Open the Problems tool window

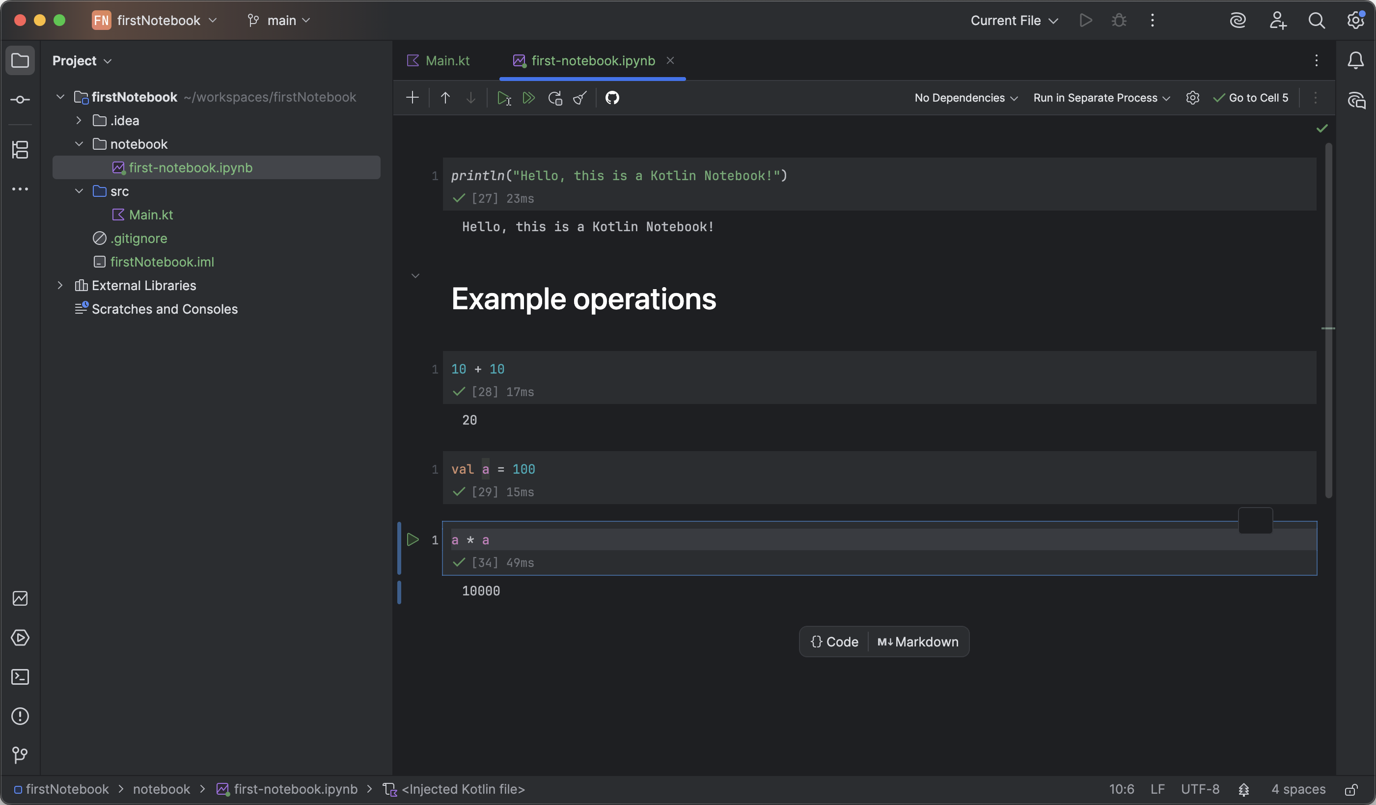20,716
